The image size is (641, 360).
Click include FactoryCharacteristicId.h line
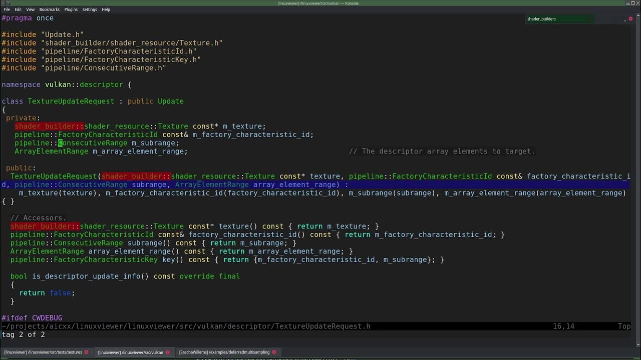99,51
